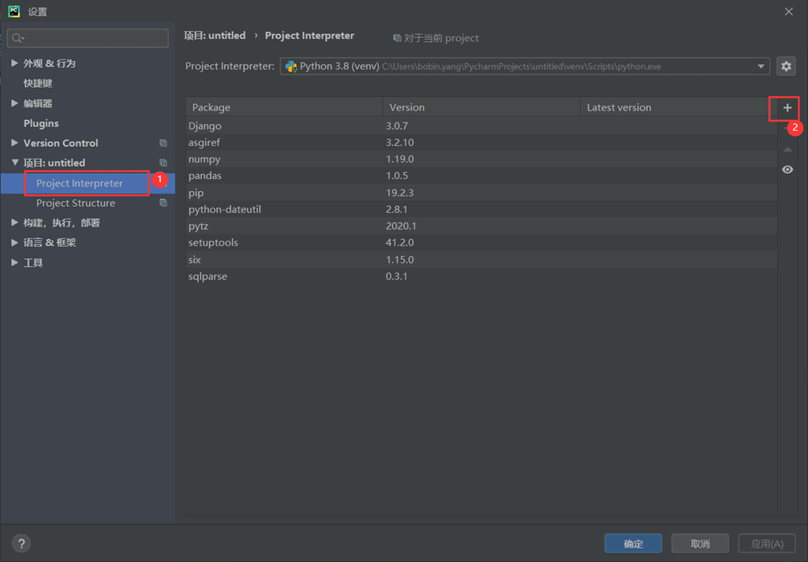Focus the settings search input field

88,38
